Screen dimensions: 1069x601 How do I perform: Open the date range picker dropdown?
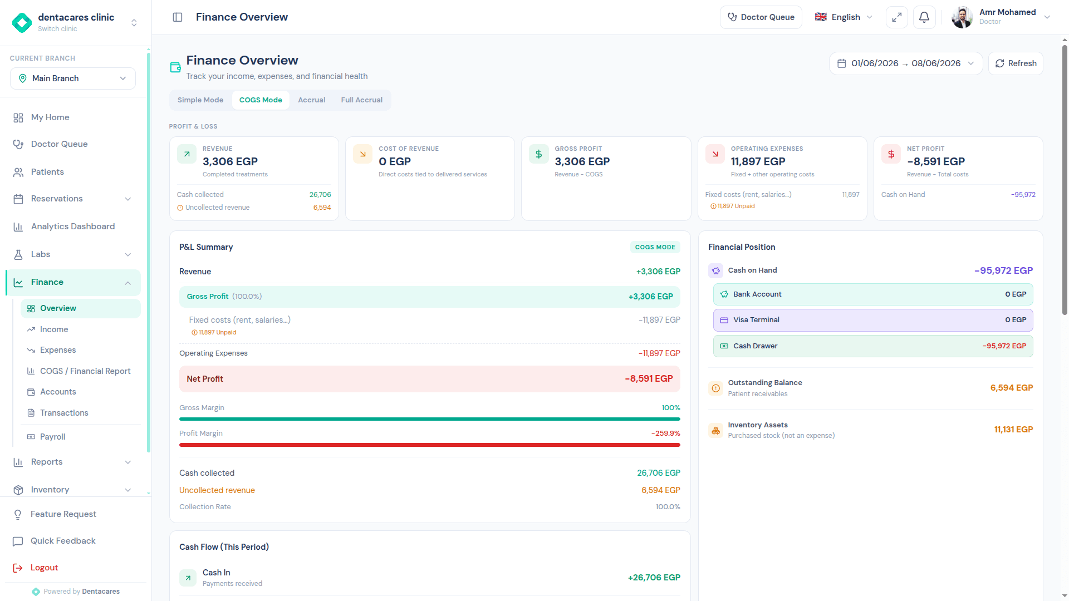tap(906, 63)
